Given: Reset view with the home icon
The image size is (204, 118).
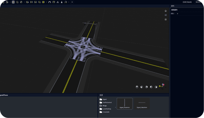Looking at the screenshot, I should click(x=166, y=11).
